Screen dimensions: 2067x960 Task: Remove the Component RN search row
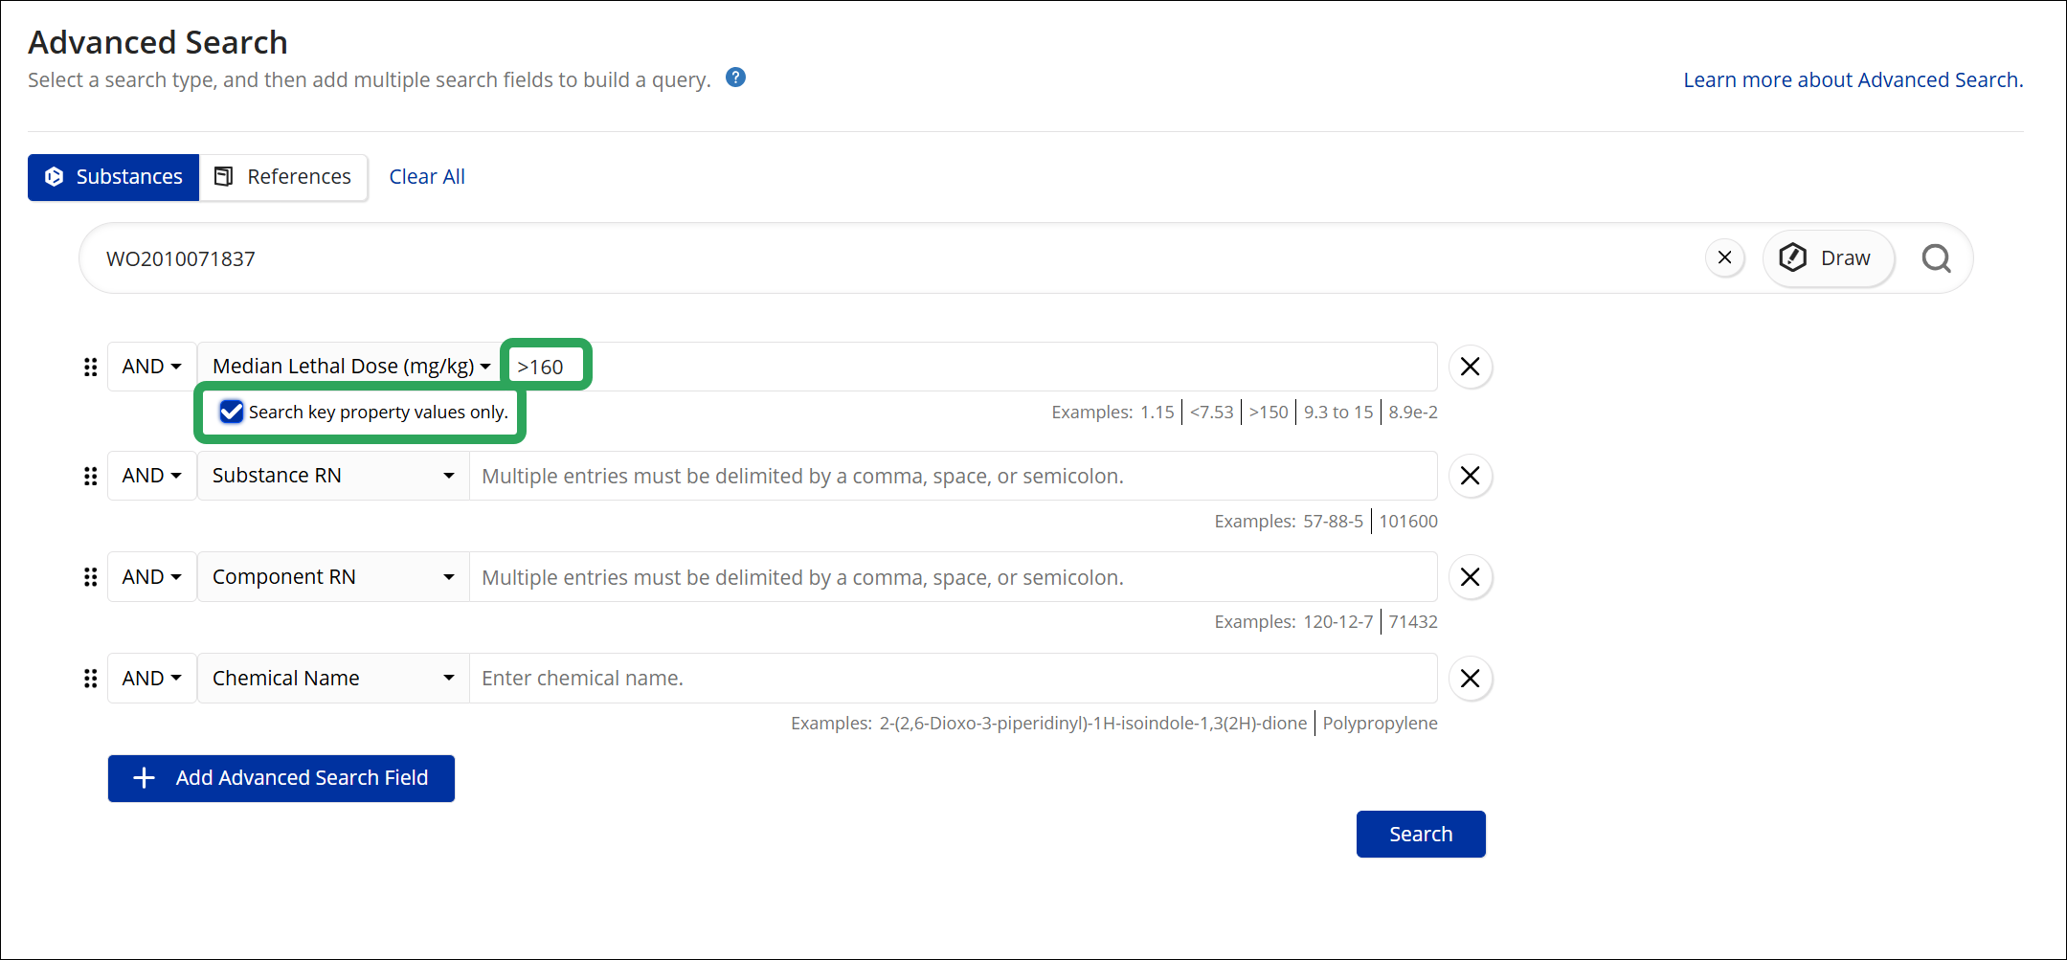pyautogui.click(x=1471, y=577)
